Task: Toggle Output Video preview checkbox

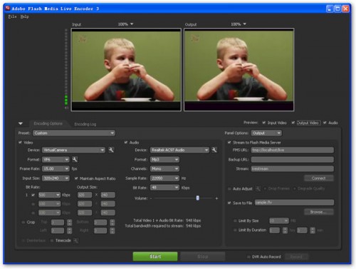Action: (293, 123)
